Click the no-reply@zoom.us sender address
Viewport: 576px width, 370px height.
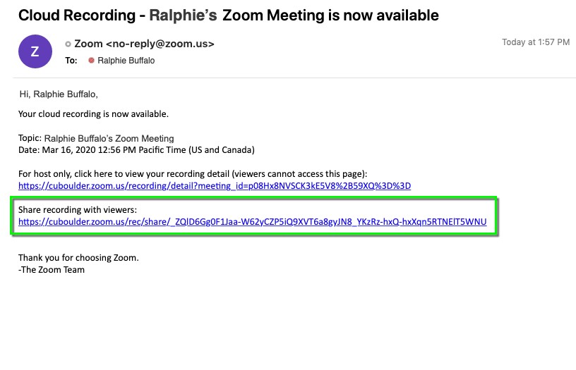coord(160,44)
